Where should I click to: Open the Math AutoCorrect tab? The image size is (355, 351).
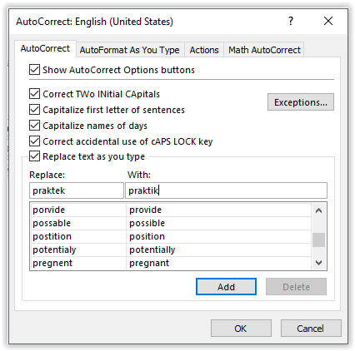264,50
